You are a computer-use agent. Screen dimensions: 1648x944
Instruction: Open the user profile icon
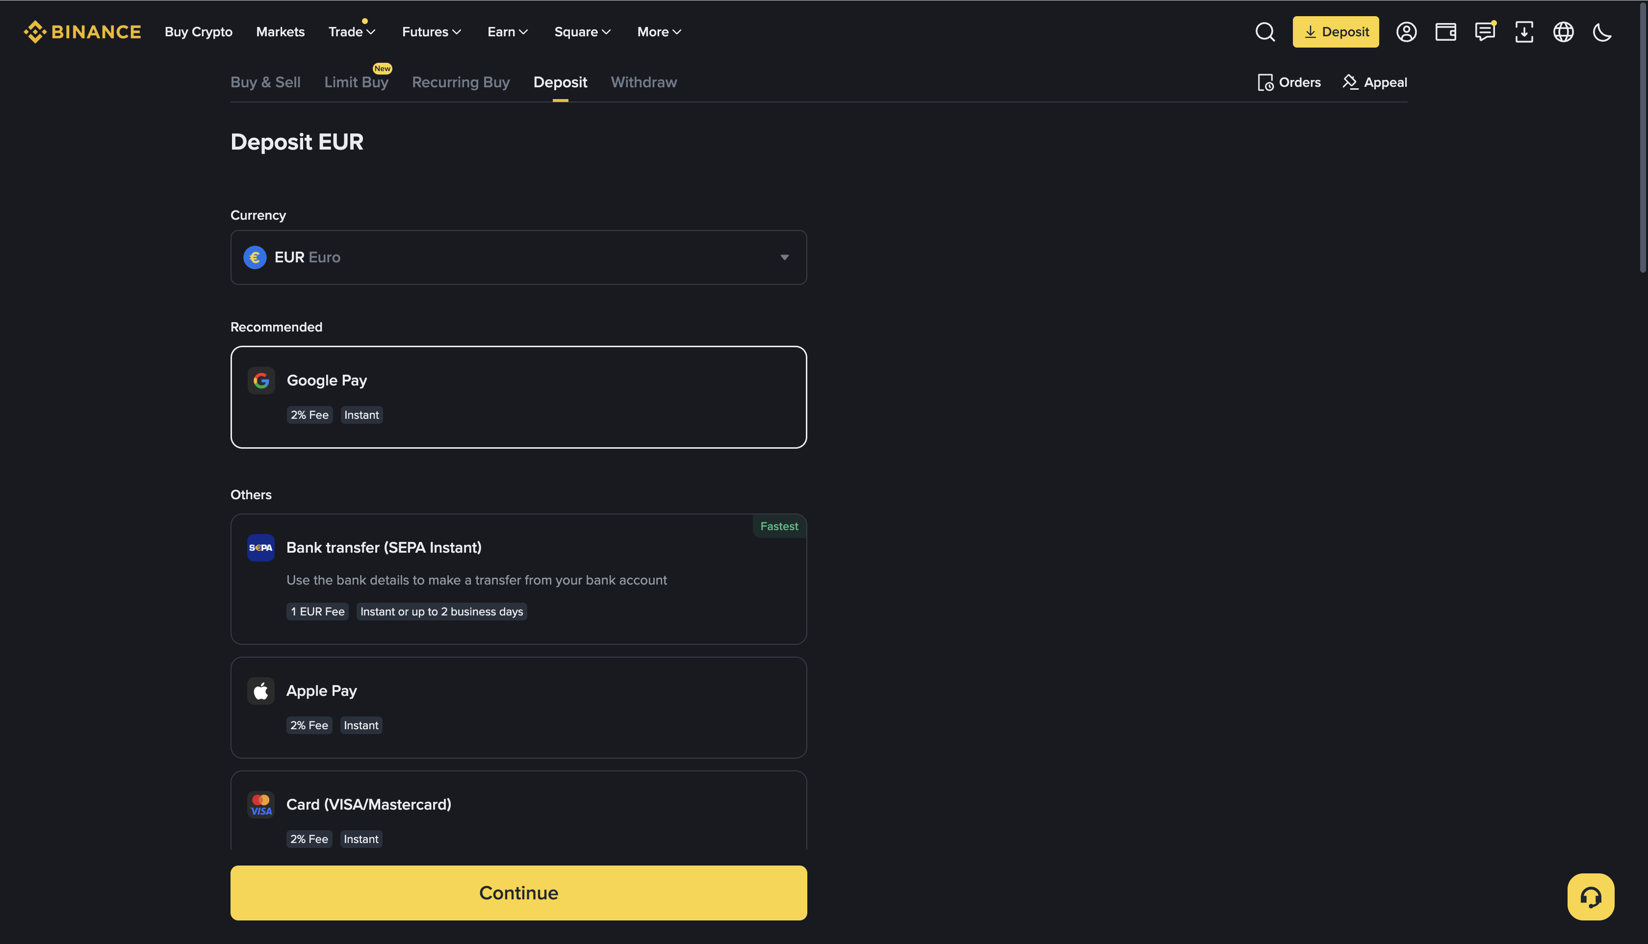[x=1406, y=32]
